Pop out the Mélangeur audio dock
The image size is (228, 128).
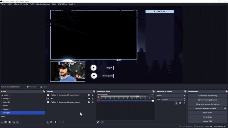tap(153, 92)
